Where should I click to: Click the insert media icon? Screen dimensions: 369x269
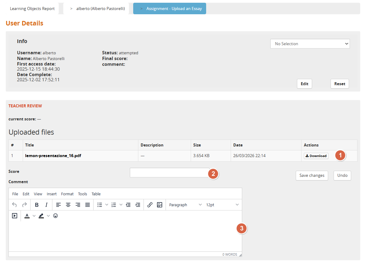point(15,216)
